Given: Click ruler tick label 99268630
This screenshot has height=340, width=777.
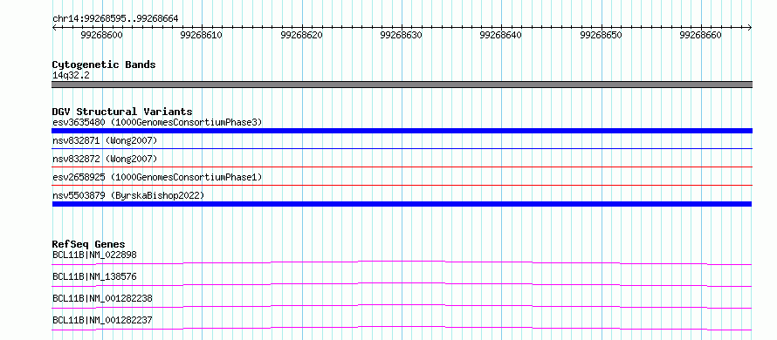Looking at the screenshot, I should point(401,36).
